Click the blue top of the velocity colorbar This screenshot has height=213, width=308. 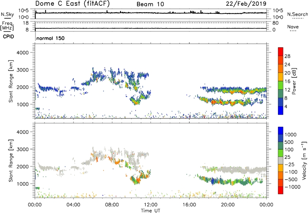point(281,131)
